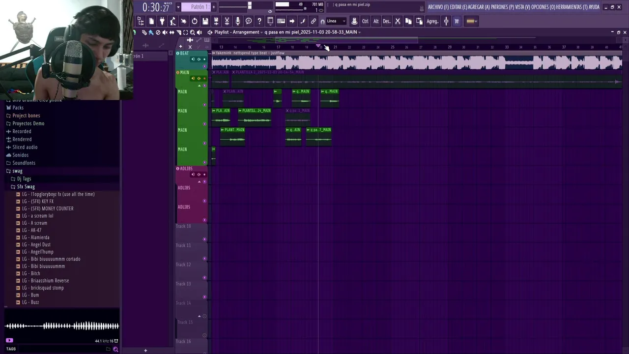Select the zoom magnifier tool in Playlist

[x=192, y=32]
